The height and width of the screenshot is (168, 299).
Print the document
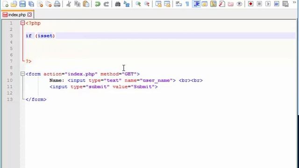57,4
